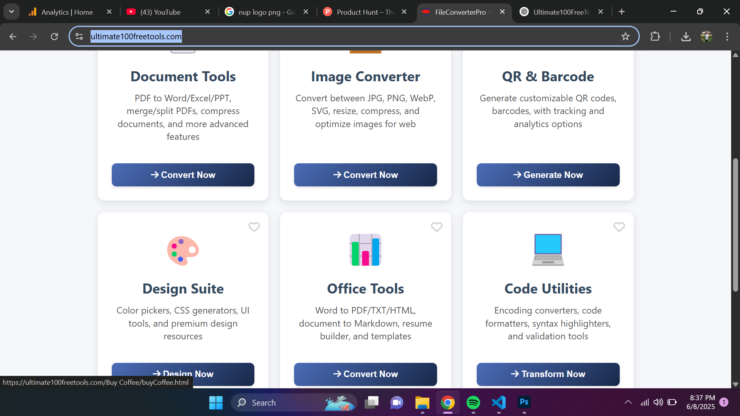Viewport: 740px width, 416px height.
Task: Click Transform Now on Code Utilities card
Action: tap(548, 374)
